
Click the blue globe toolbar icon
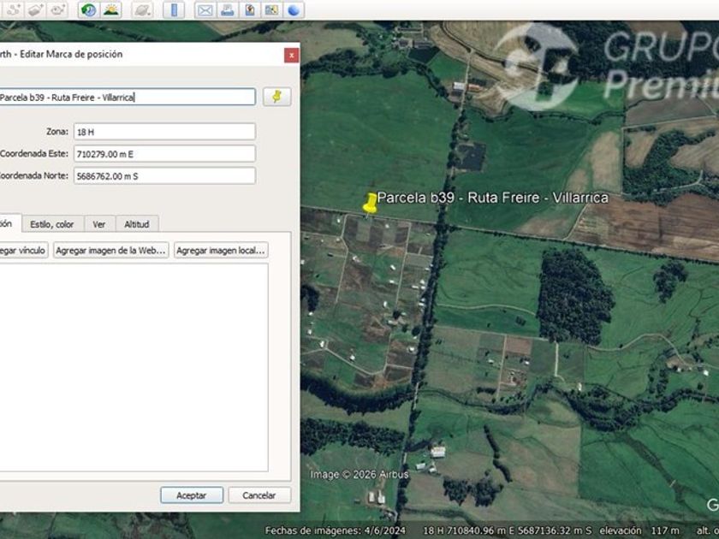294,10
